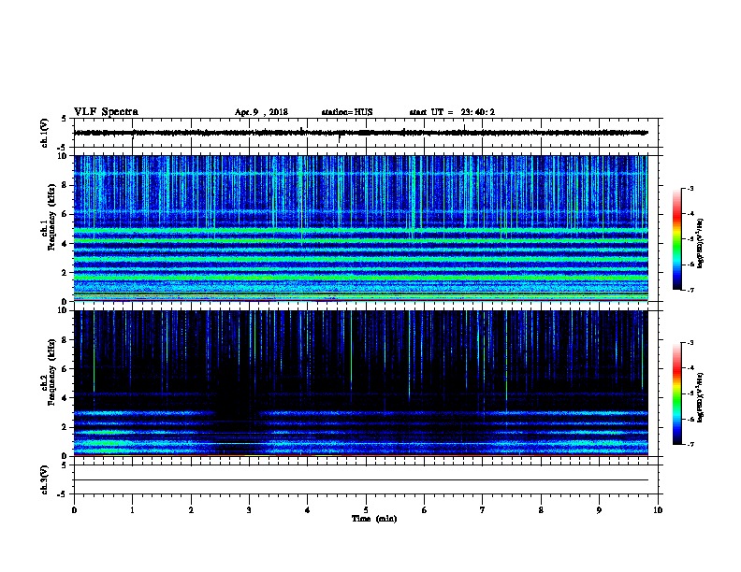This screenshot has width=741, height=572.
Task: Click inside the ch.1 frequency spectrogram
Action: pos(361,228)
